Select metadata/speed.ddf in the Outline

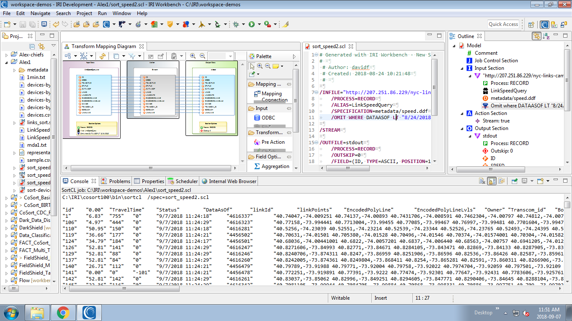pos(508,98)
